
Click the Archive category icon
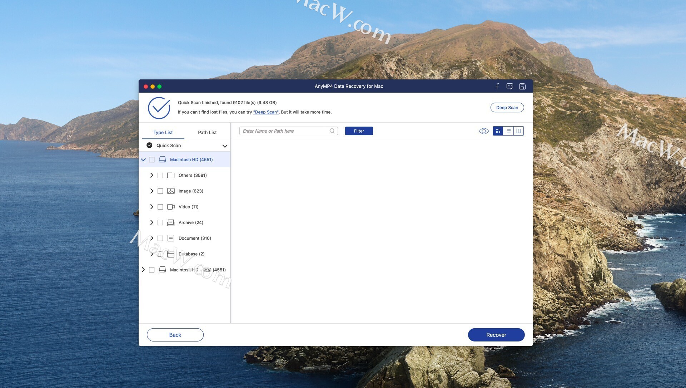(x=171, y=222)
